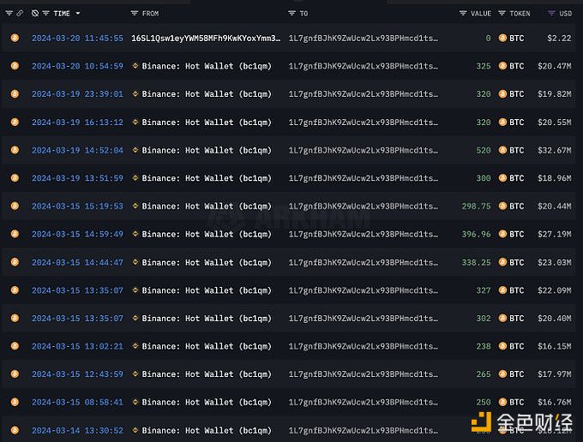Click the Binance diamond icon in the 13:02:21 row
This screenshot has width=583, height=442.
tap(135, 346)
